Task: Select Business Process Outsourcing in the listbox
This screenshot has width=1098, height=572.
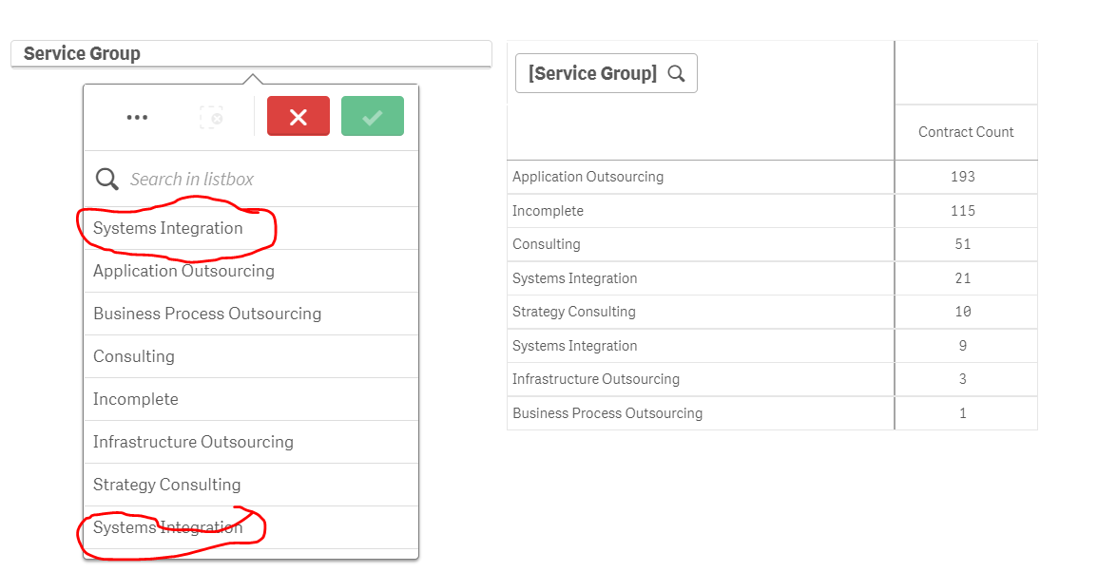Action: pyautogui.click(x=207, y=314)
